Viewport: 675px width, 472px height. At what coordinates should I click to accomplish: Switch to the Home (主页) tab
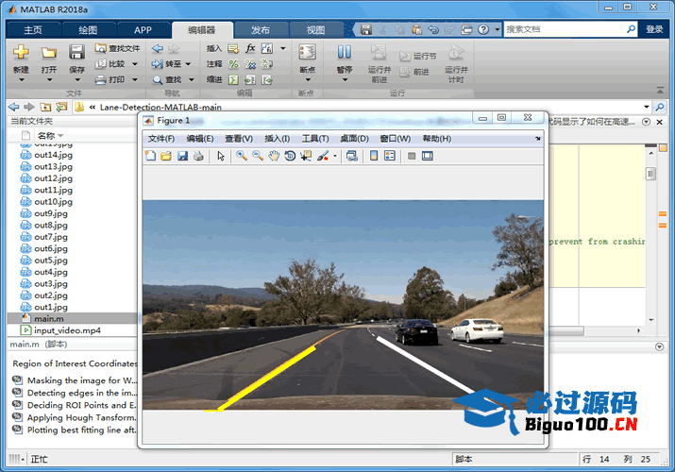tap(33, 29)
